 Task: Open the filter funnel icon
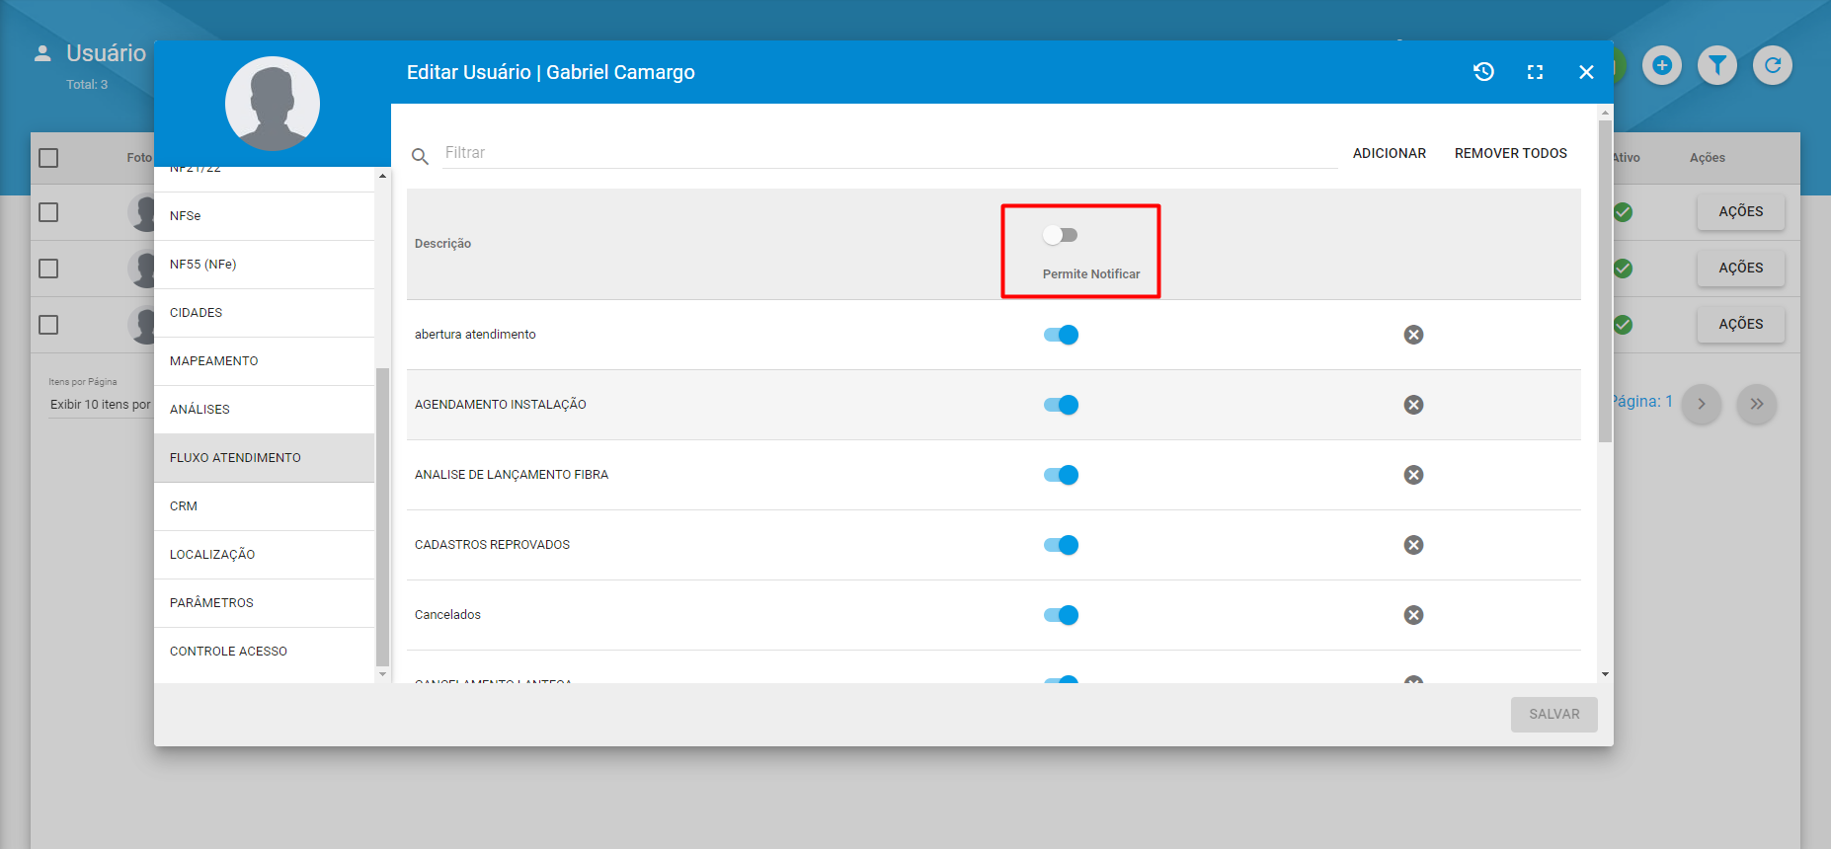[1717, 65]
